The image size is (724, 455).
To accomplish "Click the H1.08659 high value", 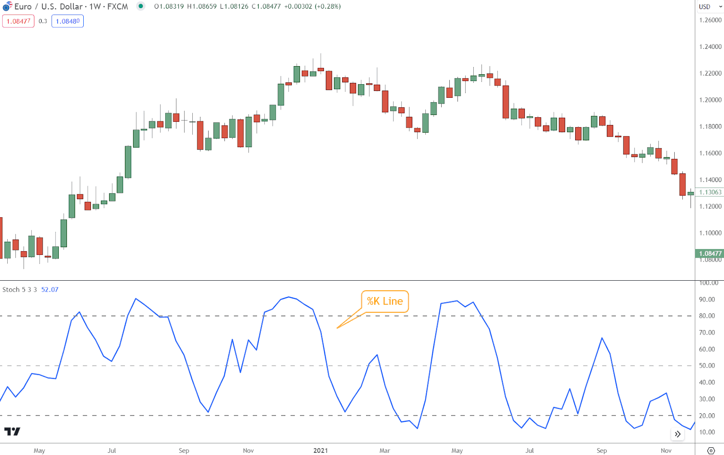I will pos(203,6).
